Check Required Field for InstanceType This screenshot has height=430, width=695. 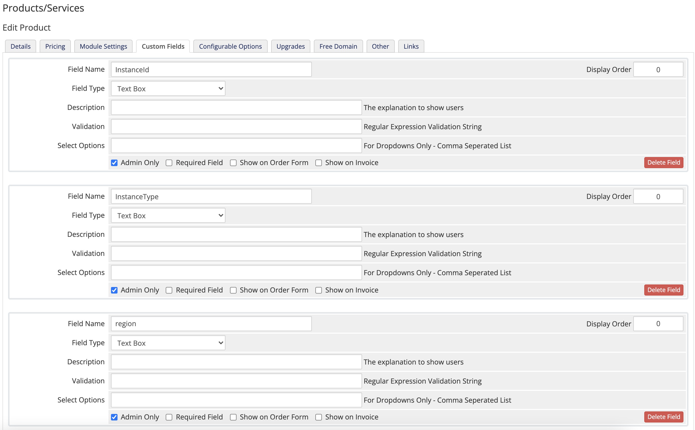click(169, 290)
